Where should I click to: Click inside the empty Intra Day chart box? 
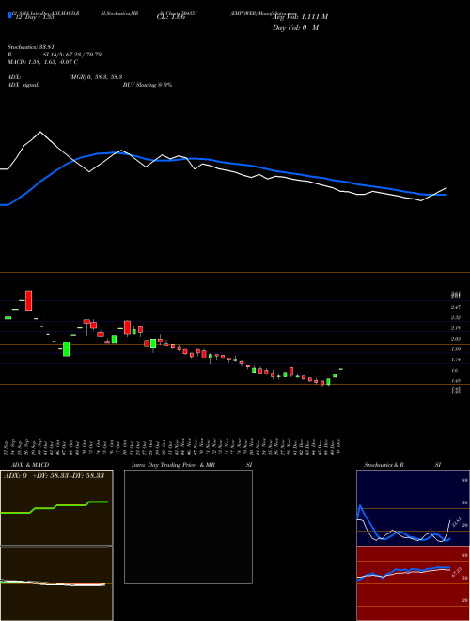coord(188,527)
